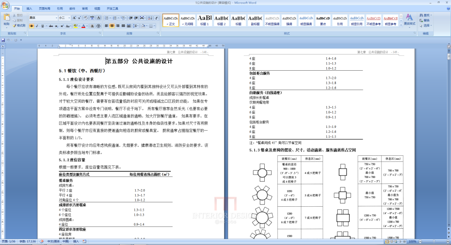Click the Office button in the top-left corner
This screenshot has width=451, height=245.
click(5, 5)
